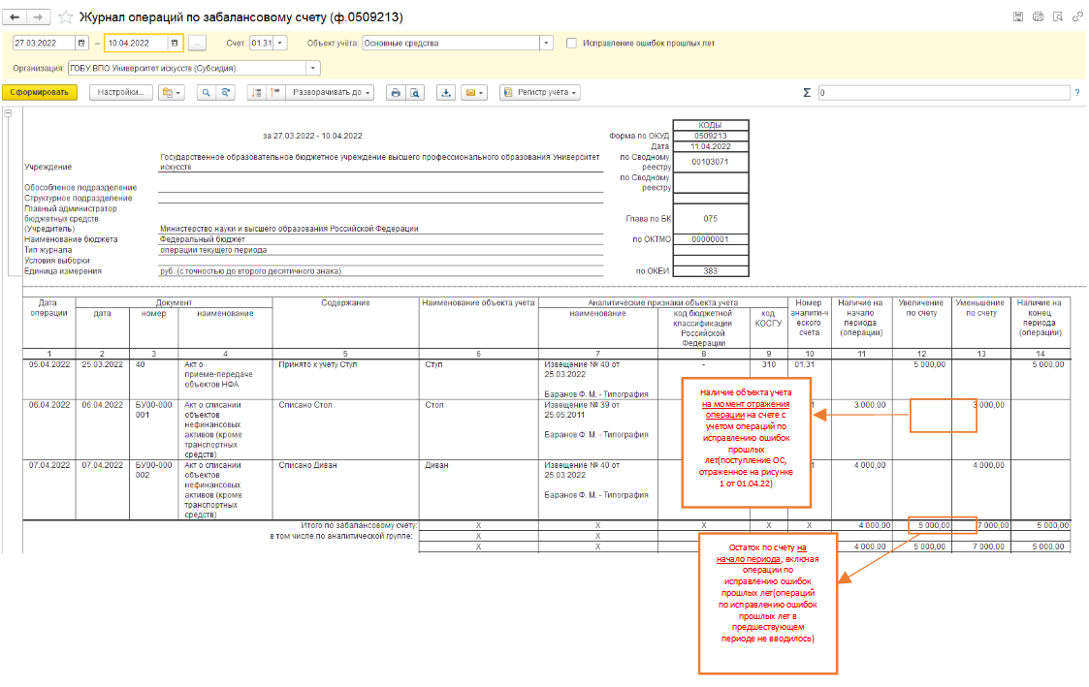Click the Объект учёта field Основные средства
The height and width of the screenshot is (687, 1089).
(452, 43)
